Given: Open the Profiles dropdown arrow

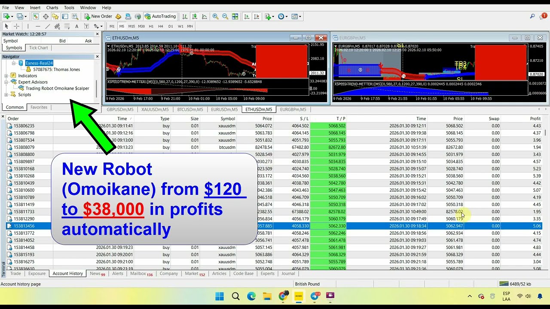Looking at the screenshot, I should [26, 16].
